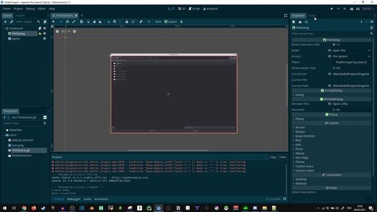Screen dimensions: 377x212
Task: Open the Layout menu button
Action: pos(170,22)
